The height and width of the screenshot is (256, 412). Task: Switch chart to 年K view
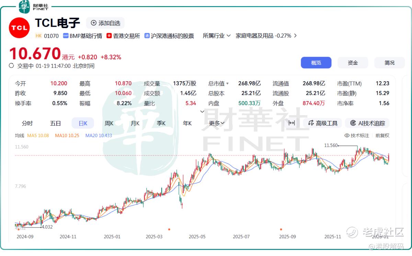[x=187, y=123]
